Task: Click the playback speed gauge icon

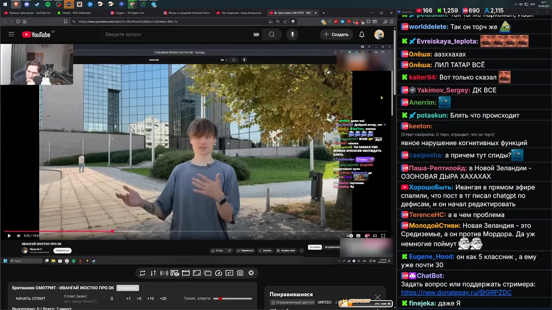Action: (x=218, y=273)
